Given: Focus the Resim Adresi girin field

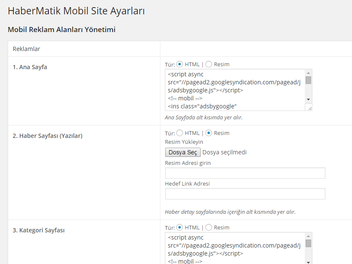Looking at the screenshot, I should (x=245, y=173).
